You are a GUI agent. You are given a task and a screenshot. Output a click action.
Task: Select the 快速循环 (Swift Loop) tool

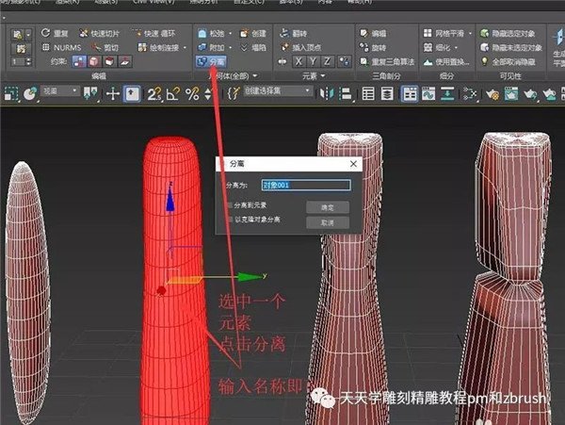click(x=153, y=33)
